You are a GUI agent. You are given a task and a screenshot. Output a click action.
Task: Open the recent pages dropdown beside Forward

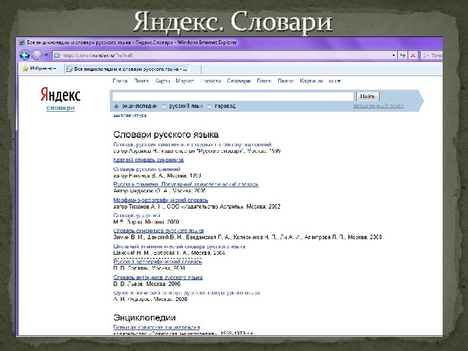(46, 55)
